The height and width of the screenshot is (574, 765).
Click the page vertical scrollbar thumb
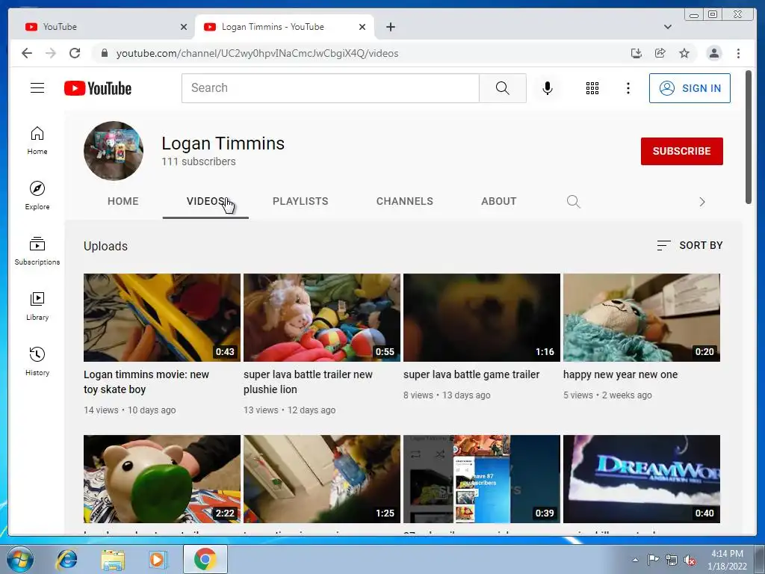pos(749,138)
